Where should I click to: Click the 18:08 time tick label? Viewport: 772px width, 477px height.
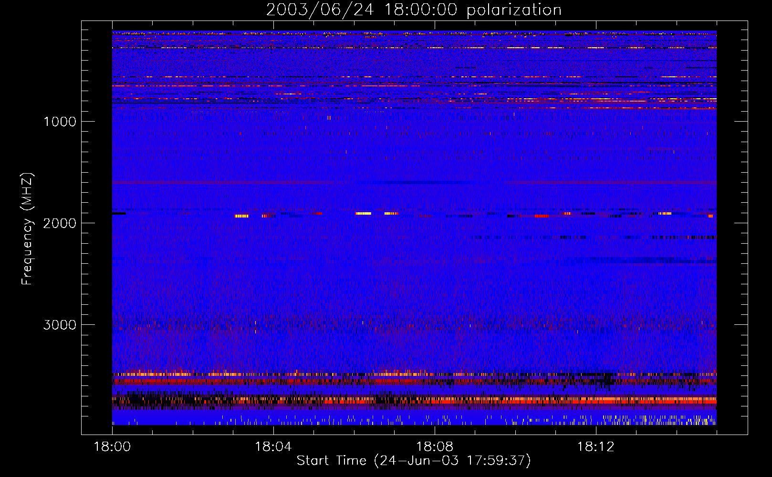click(435, 447)
